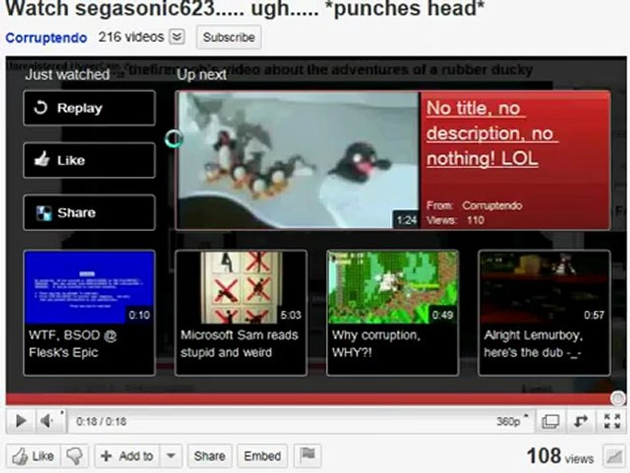Click the 0:18 / 0:18 time display
This screenshot has width=630, height=473.
(x=101, y=422)
